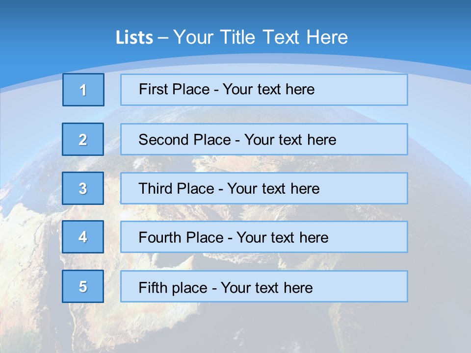Click "Your Title Text Here" in the slide title
471x353 pixels.
click(261, 37)
